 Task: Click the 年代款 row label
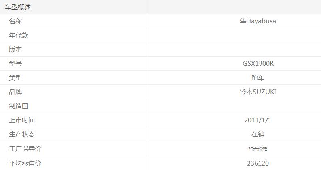[19, 36]
